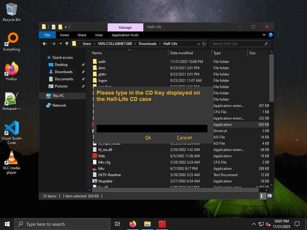307x230 pixels.
Task: Collapse the ribbon with the chevron
Action: (264, 35)
